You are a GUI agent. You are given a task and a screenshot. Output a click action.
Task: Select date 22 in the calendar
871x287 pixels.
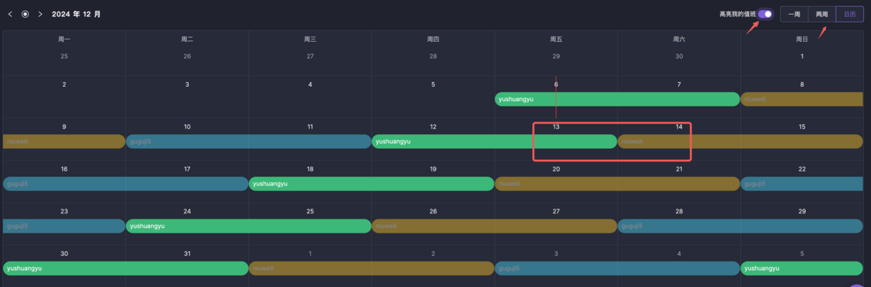tap(802, 169)
